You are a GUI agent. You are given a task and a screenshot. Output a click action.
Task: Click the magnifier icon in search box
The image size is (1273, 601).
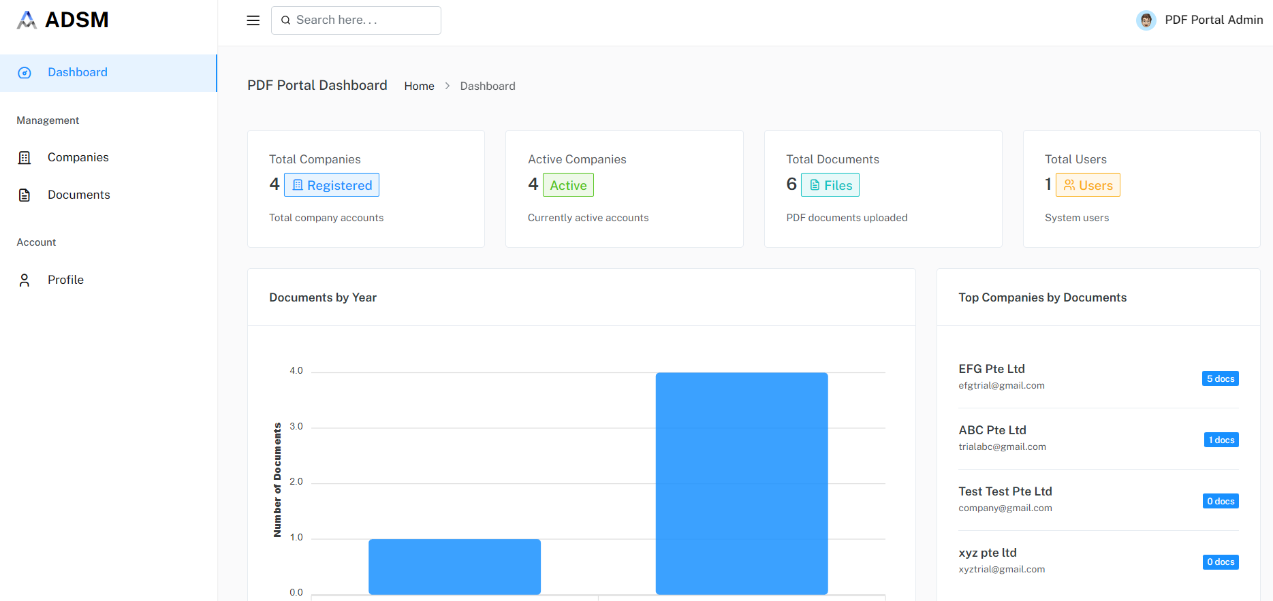click(x=286, y=20)
